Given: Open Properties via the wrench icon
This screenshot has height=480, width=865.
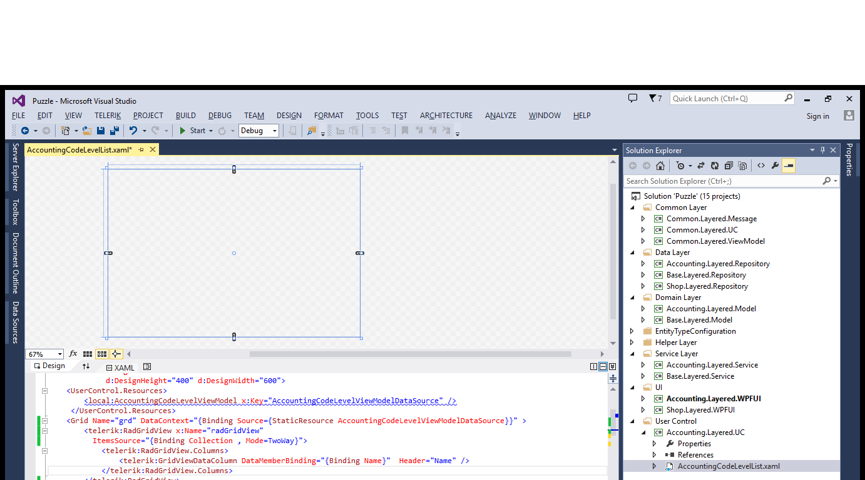Looking at the screenshot, I should tap(775, 166).
